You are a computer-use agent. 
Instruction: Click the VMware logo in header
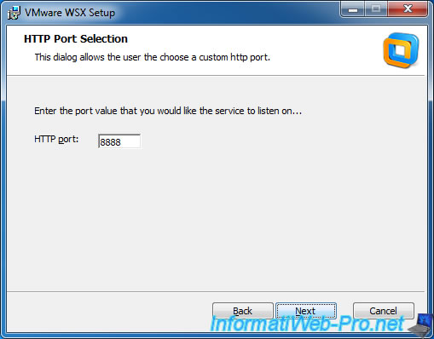coord(401,50)
